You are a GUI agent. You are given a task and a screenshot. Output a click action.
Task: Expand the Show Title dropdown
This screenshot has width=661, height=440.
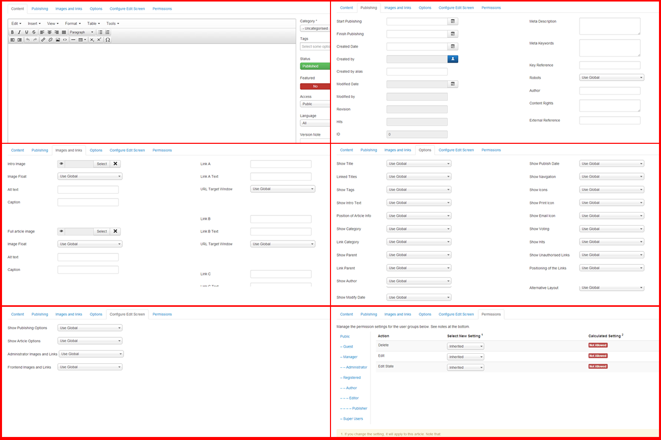[418, 163]
